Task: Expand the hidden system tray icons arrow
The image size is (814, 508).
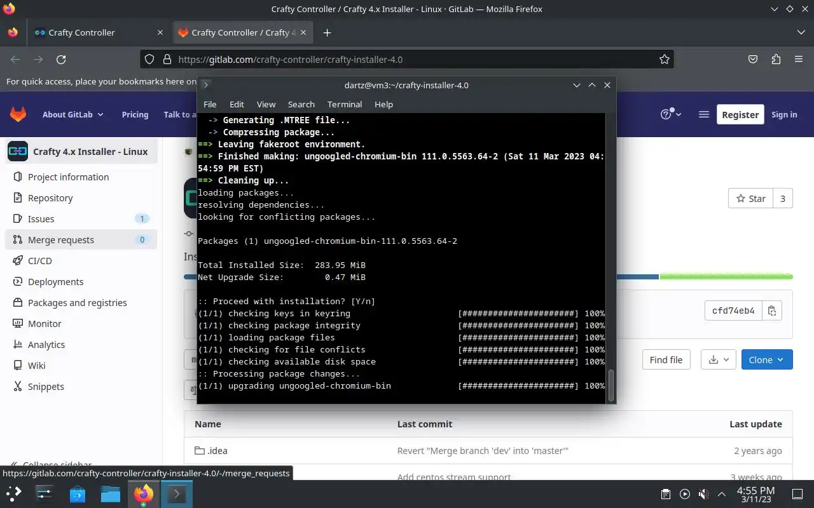Action: tap(722, 493)
